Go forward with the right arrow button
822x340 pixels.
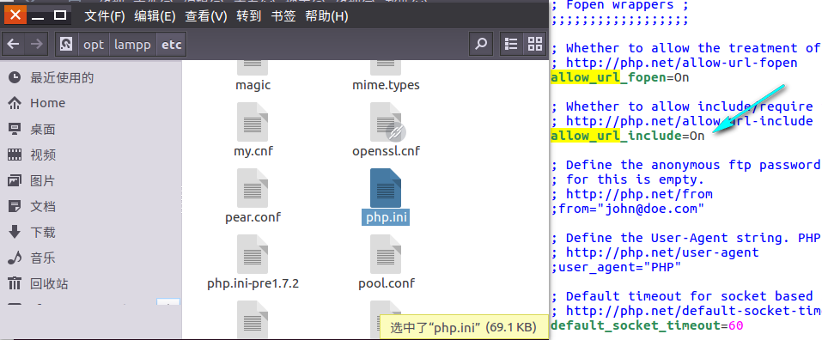coord(36,44)
